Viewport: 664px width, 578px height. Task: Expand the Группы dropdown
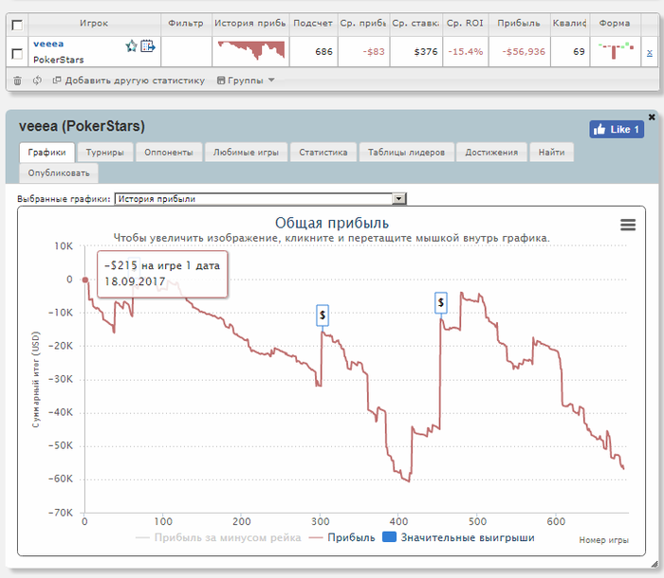tap(246, 81)
